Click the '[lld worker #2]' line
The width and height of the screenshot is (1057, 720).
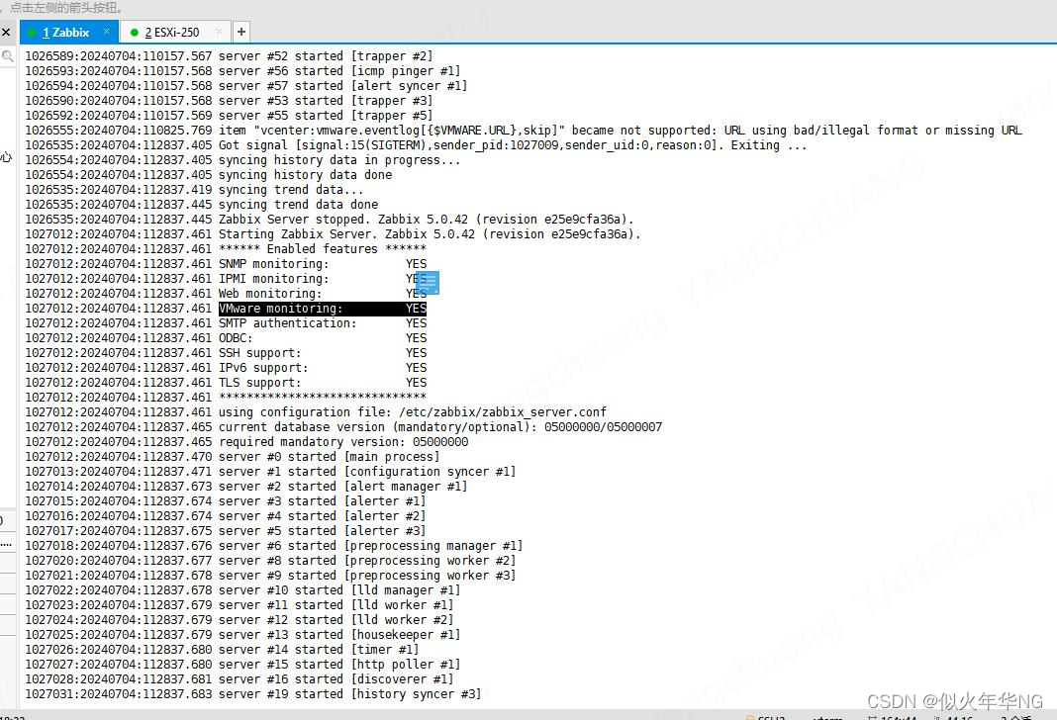pyautogui.click(x=240, y=620)
